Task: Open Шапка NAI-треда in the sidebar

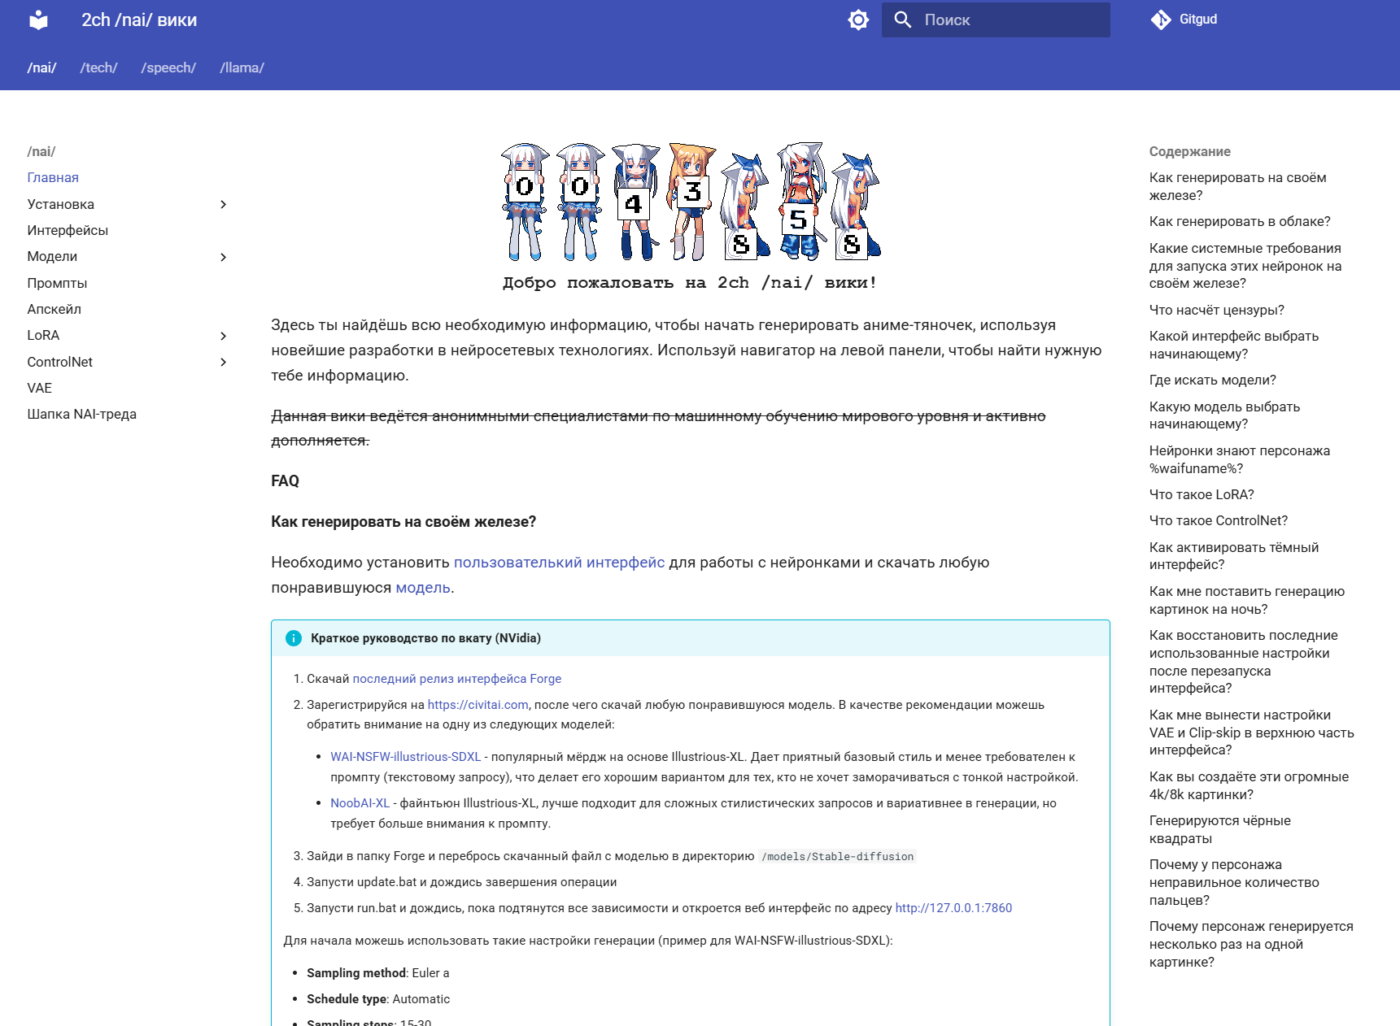Action: tap(82, 414)
